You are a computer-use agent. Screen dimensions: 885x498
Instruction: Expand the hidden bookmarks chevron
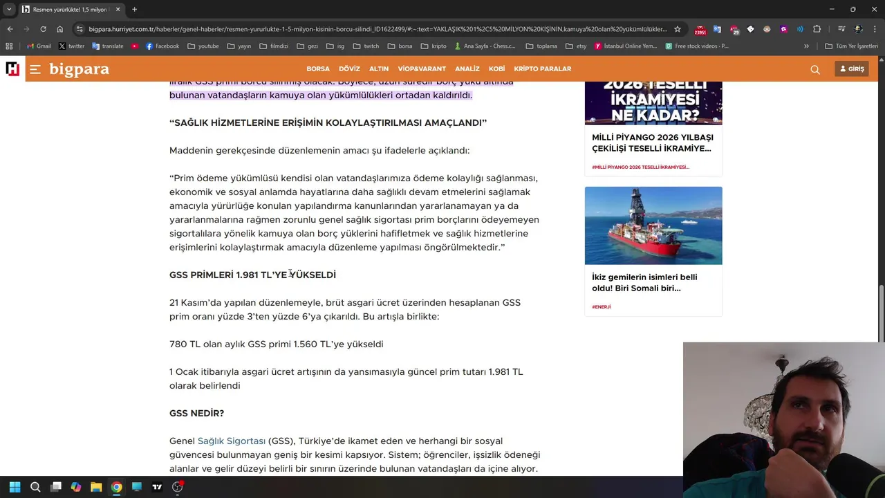pyautogui.click(x=806, y=46)
